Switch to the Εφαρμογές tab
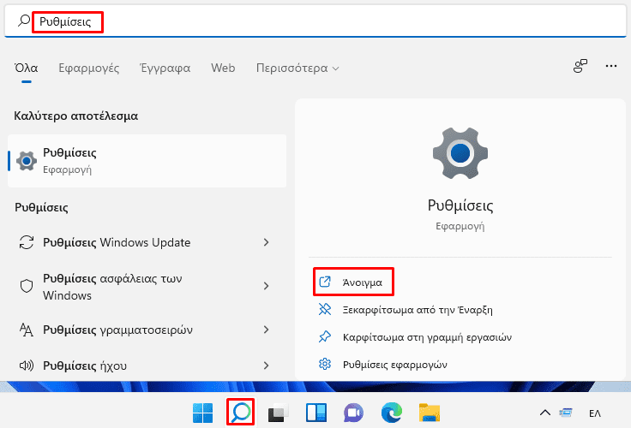The height and width of the screenshot is (428, 631). click(89, 68)
